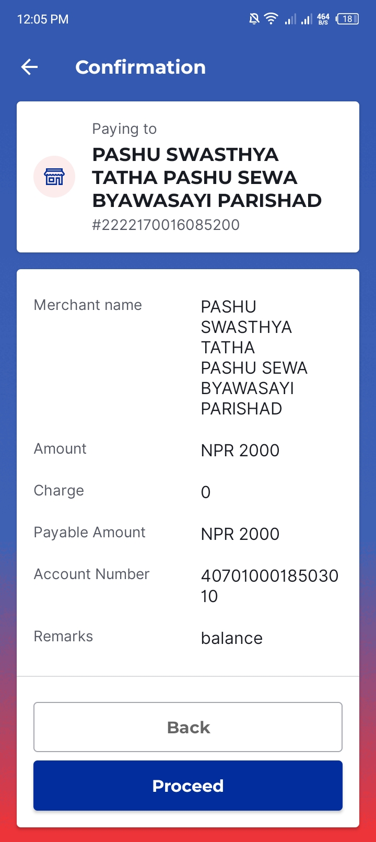Select merchant ID #2222170016085200
This screenshot has width=376, height=842.
166,225
